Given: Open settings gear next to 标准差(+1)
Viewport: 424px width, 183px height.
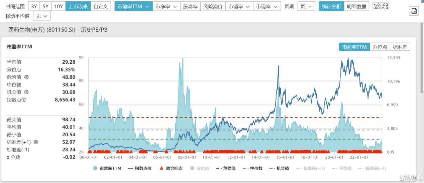Looking at the screenshot, I should pyautogui.click(x=36, y=142).
